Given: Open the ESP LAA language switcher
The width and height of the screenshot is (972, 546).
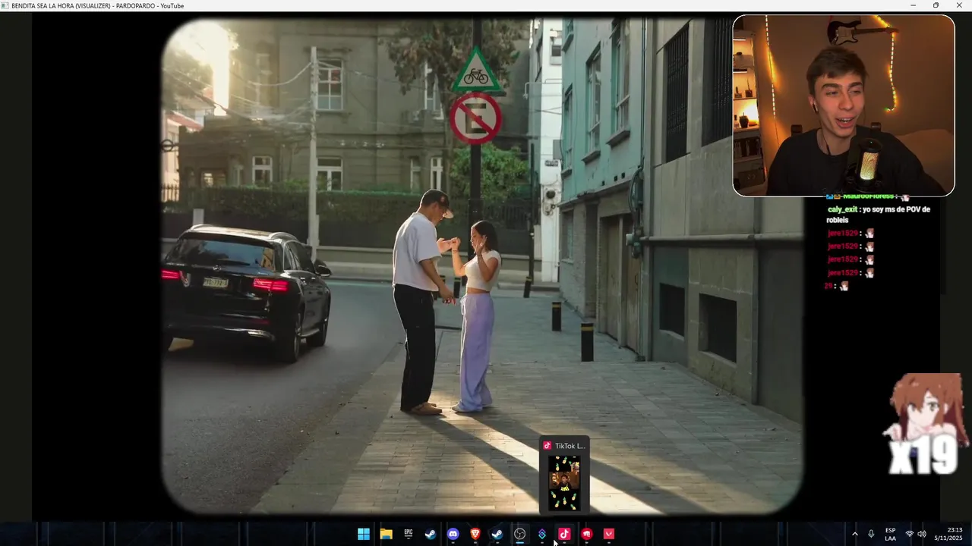Looking at the screenshot, I should coord(890,534).
